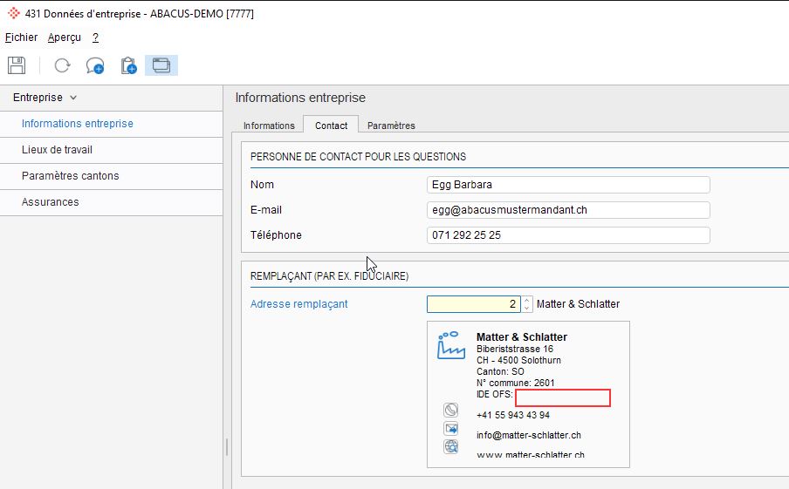This screenshot has height=489, width=789.
Task: Increase Adresse remplaçant number with up arrow
Action: pos(527,300)
